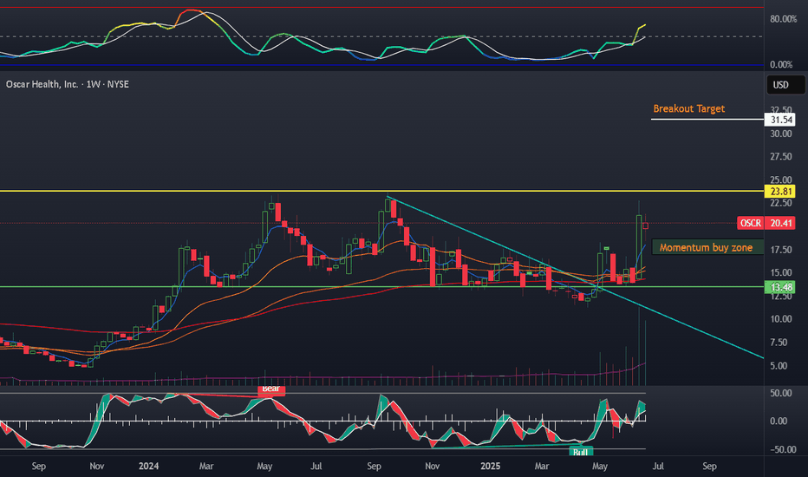The width and height of the screenshot is (808, 477).
Task: Select the Momentum buy zone annotation
Action: click(x=707, y=247)
